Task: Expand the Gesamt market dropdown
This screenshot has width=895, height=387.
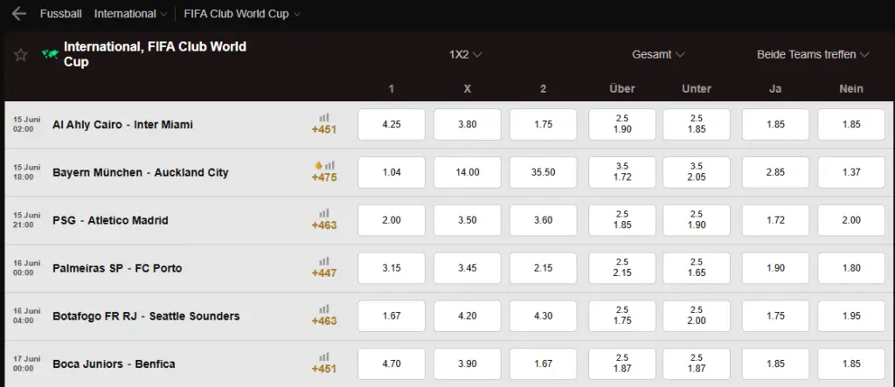Action: click(x=658, y=55)
